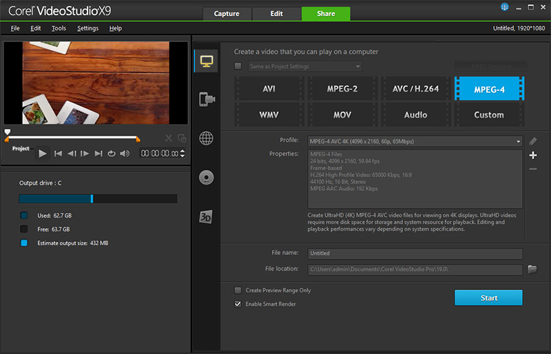
Task: Click the 'Output drive : C' text
Action: 40,183
